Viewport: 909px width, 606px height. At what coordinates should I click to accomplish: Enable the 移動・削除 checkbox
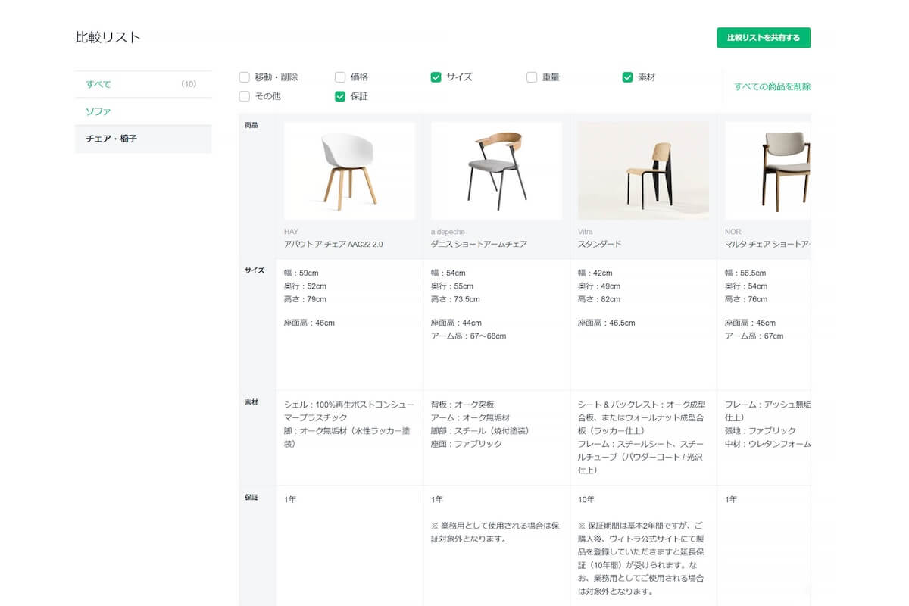point(244,77)
